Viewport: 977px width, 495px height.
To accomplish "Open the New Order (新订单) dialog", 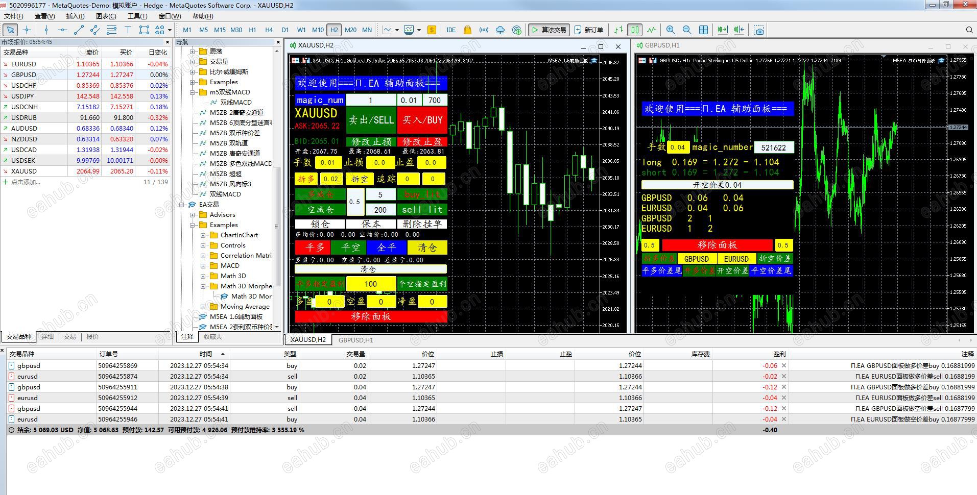I will click(x=589, y=30).
